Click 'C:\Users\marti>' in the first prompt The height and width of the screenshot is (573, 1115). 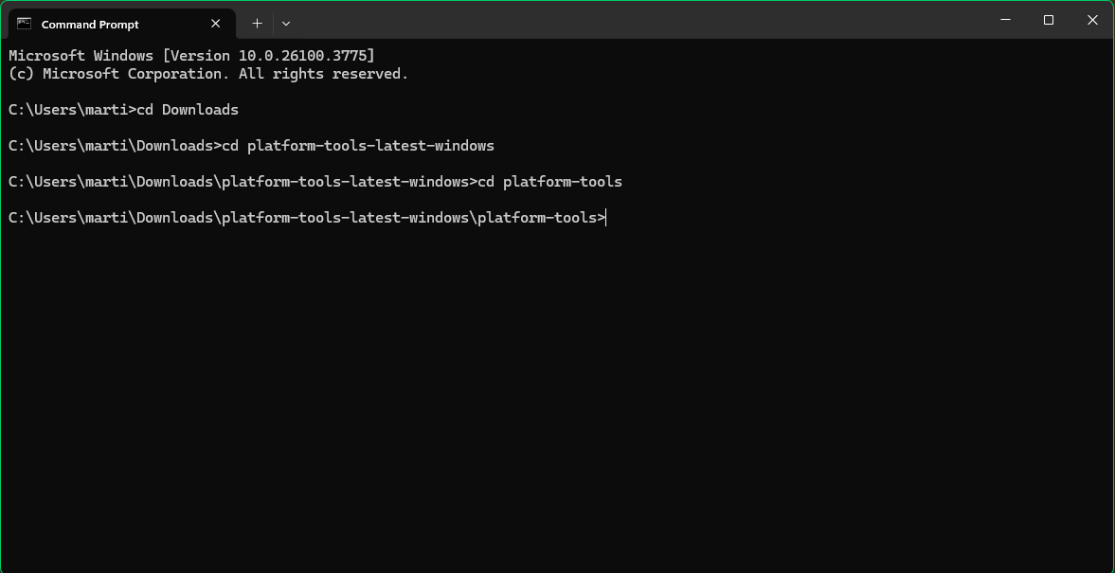click(x=73, y=110)
